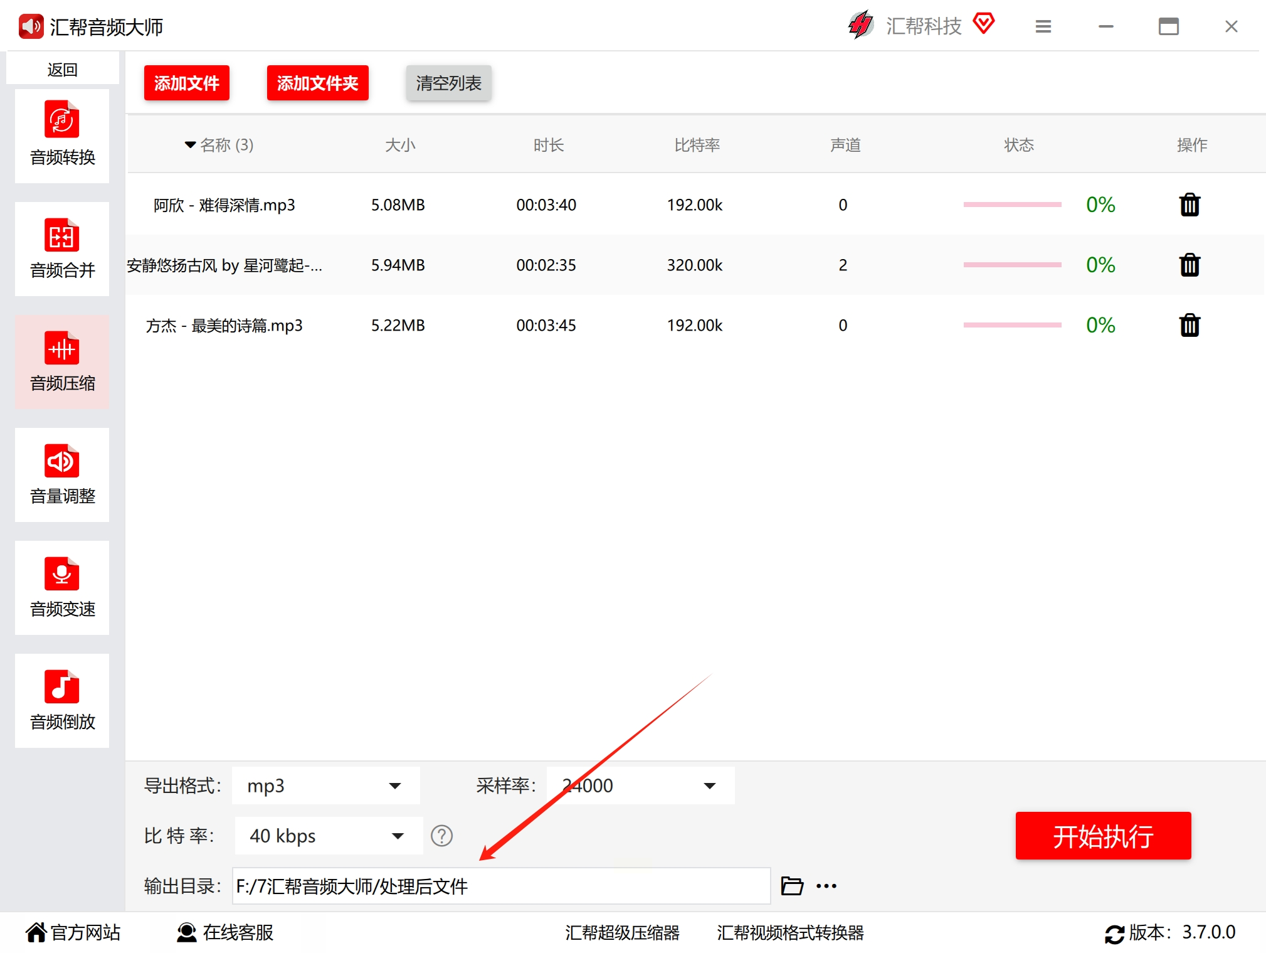The image size is (1266, 953).
Task: Select the row 阿欣 - 难得深情.mp3
Action: tap(695, 205)
